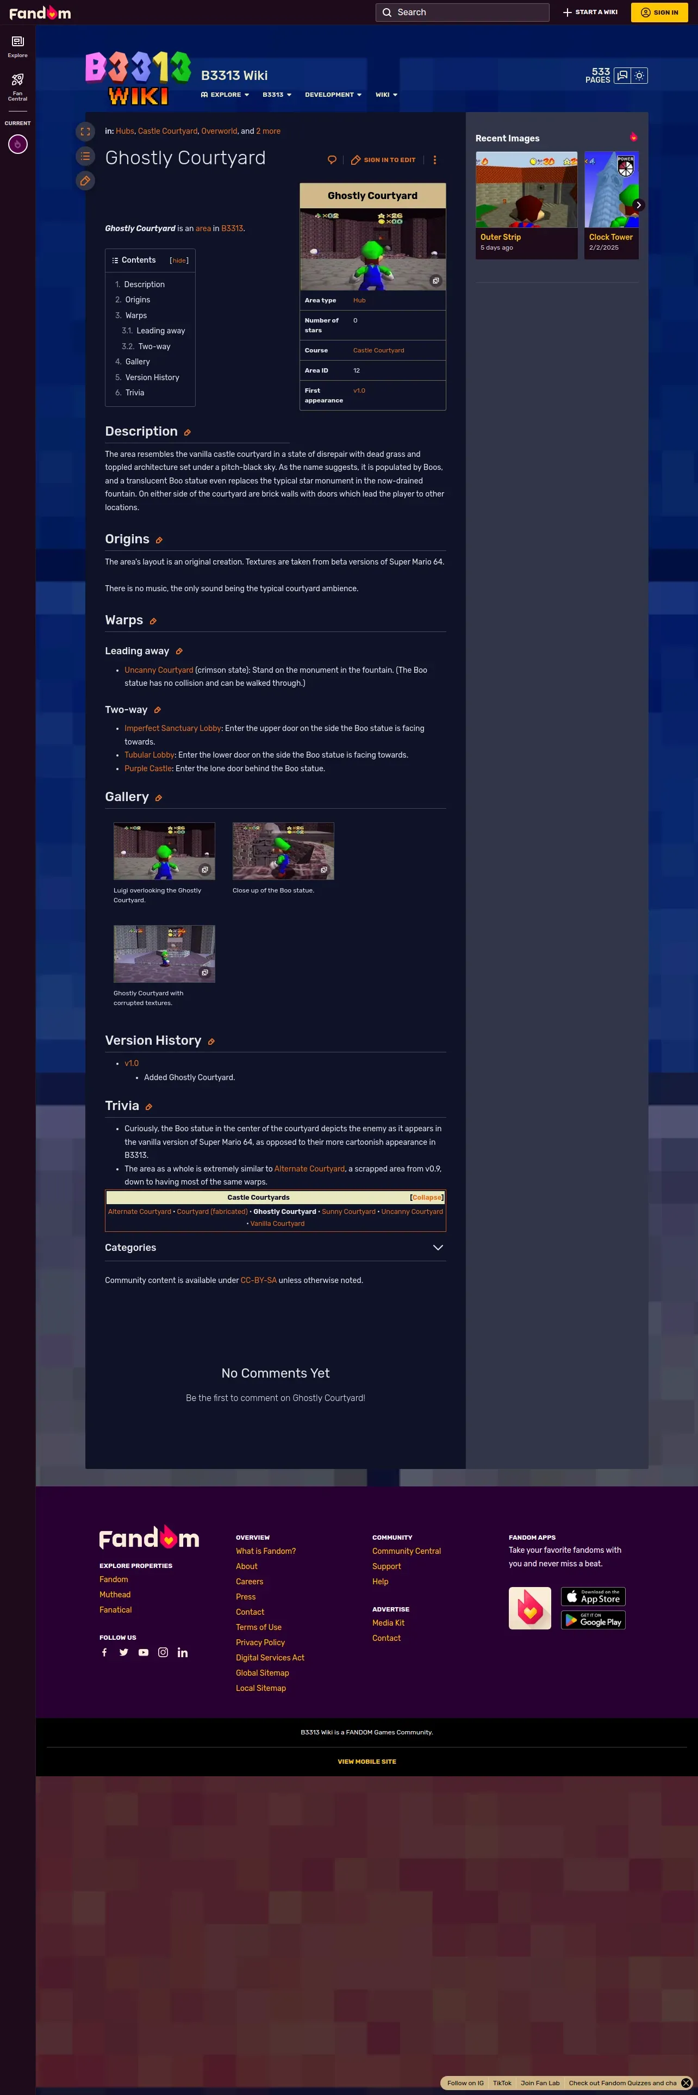Edit the Gallery section pencil icon
Viewport: 698px width, 2095px height.
[158, 798]
